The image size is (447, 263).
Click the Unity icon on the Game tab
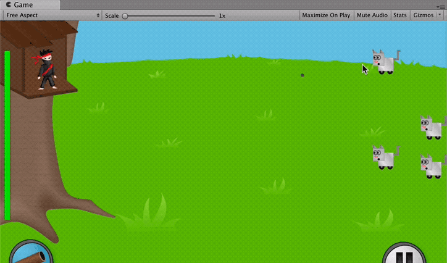click(7, 5)
